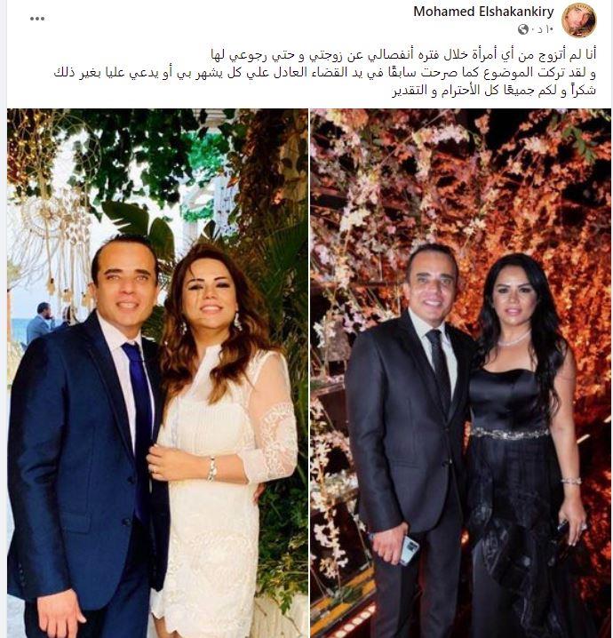Click the first line of the Arabic post text
The image size is (613, 638).
pos(403,54)
